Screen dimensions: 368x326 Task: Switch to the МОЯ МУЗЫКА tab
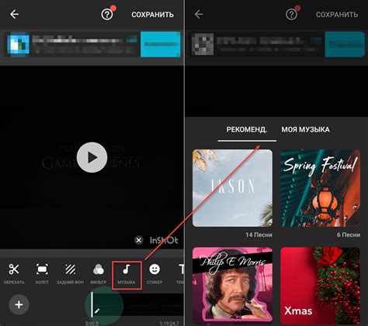tap(305, 129)
